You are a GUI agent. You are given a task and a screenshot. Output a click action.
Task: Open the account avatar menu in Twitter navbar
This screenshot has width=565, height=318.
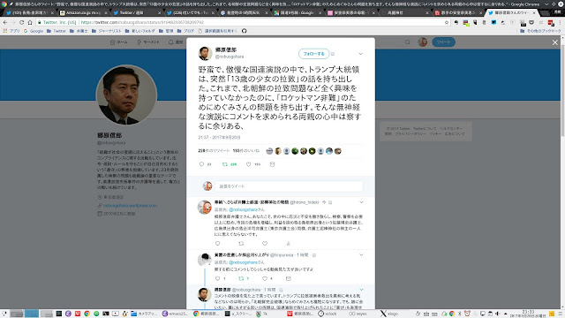423,42
